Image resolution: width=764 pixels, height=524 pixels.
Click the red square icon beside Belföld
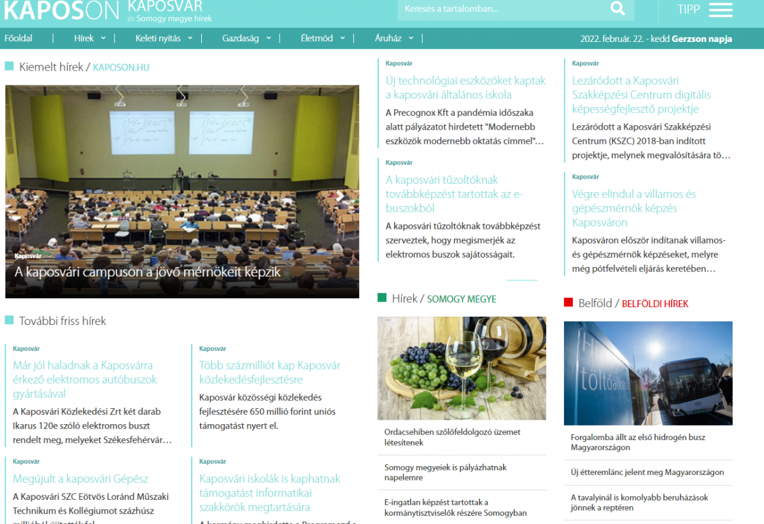[569, 303]
